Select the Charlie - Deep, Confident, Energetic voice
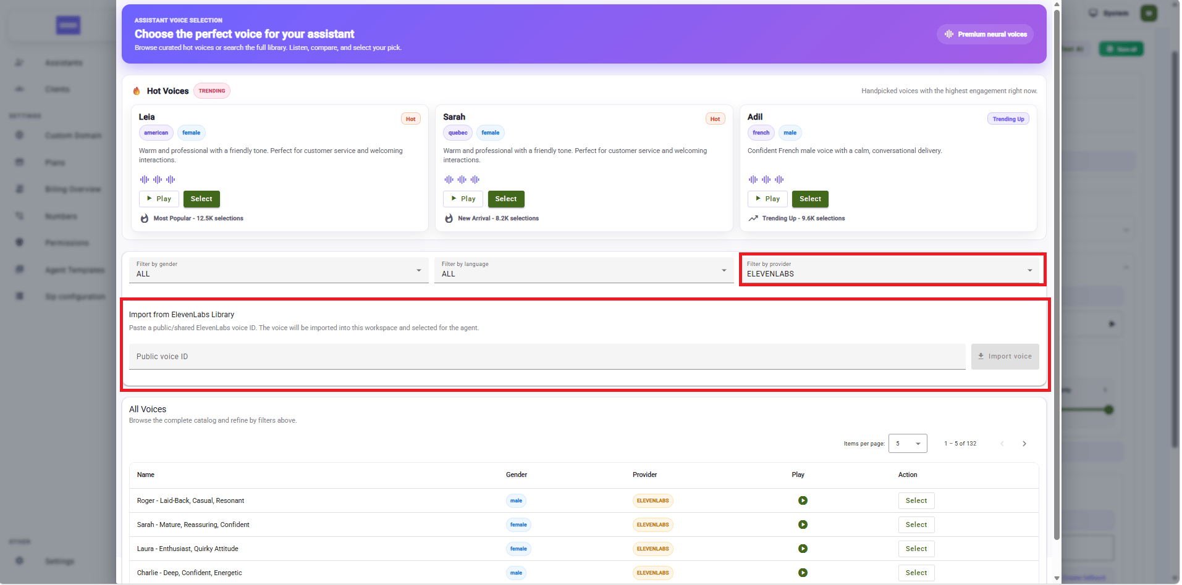The width and height of the screenshot is (1182, 585). pos(916,573)
